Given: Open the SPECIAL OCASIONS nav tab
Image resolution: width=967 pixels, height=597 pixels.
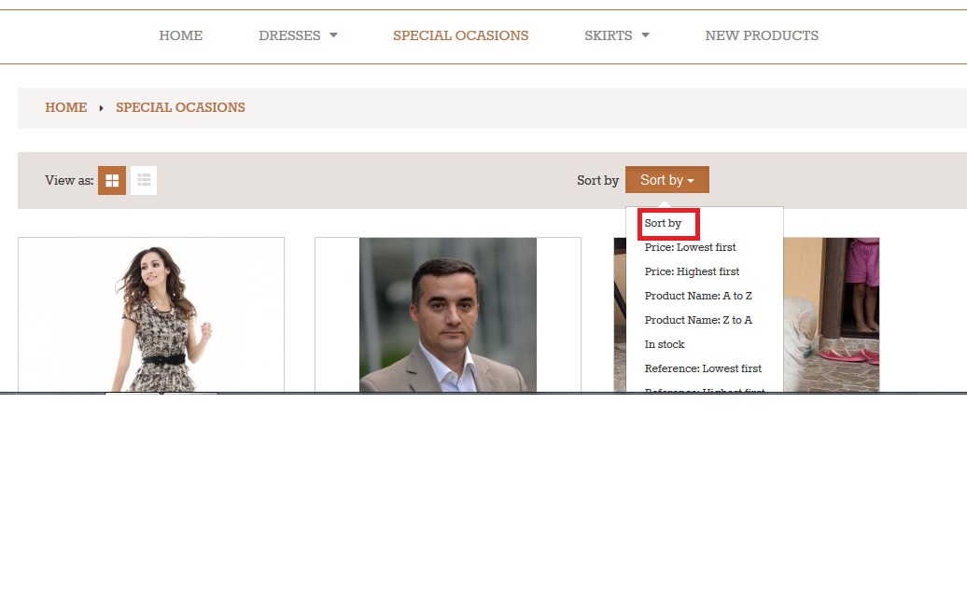Looking at the screenshot, I should 461,35.
